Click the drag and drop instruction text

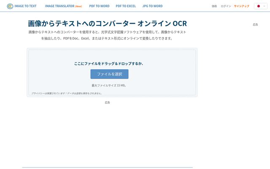tap(109, 63)
